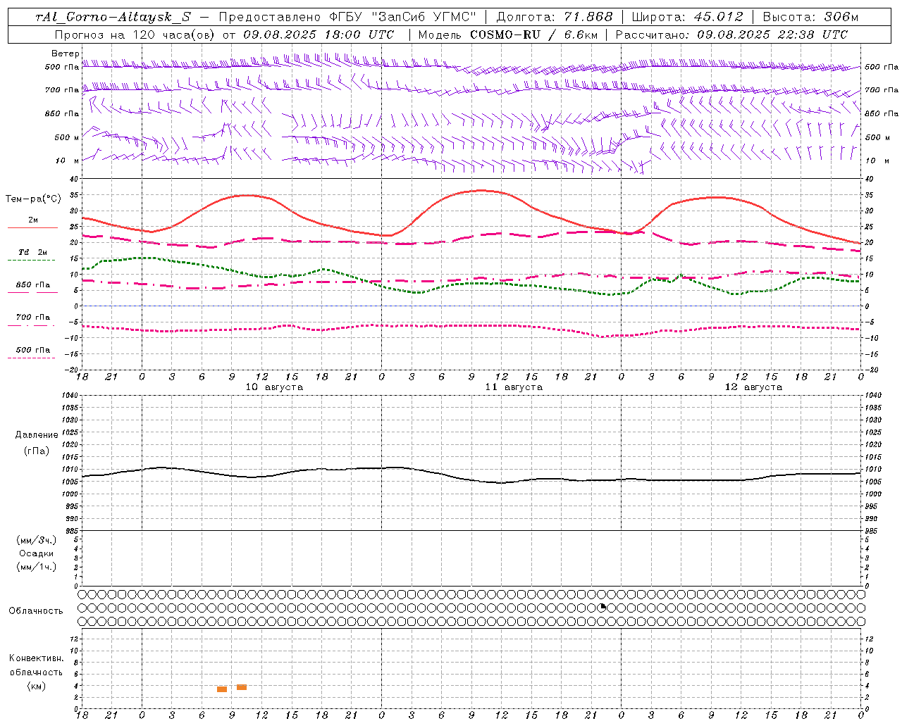Click the 500 гПа entry in temperature legend
Screen dimensions: 902x721
33,350
